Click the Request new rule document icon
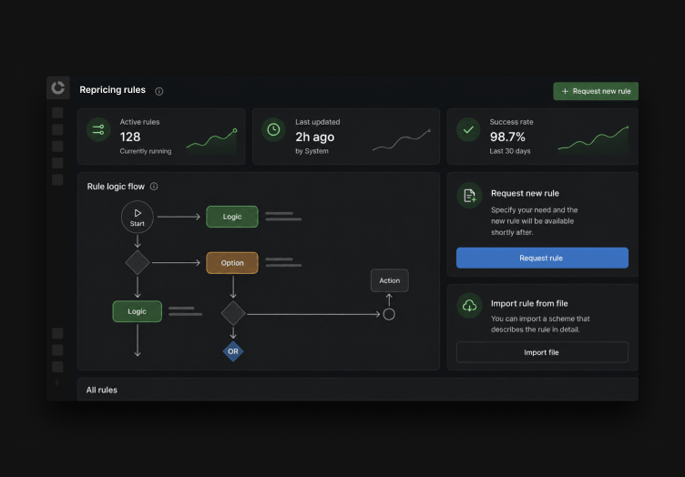Screen dimensions: 685x477 click(469, 196)
